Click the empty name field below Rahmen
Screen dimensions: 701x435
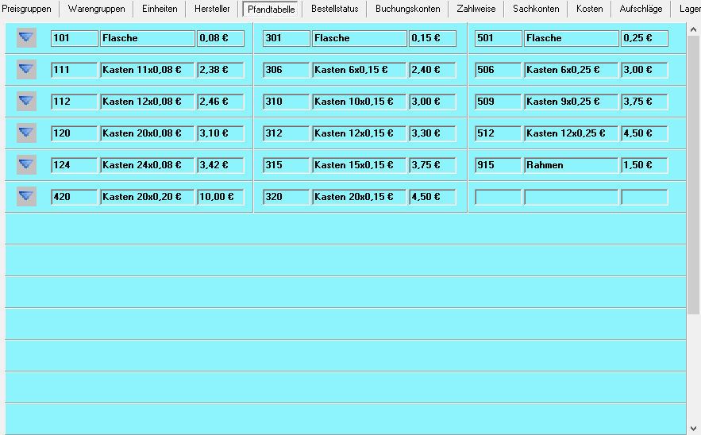click(x=572, y=197)
